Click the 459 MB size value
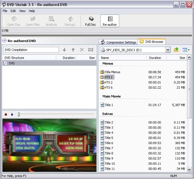This screenshot has height=179, width=194. coord(180,72)
